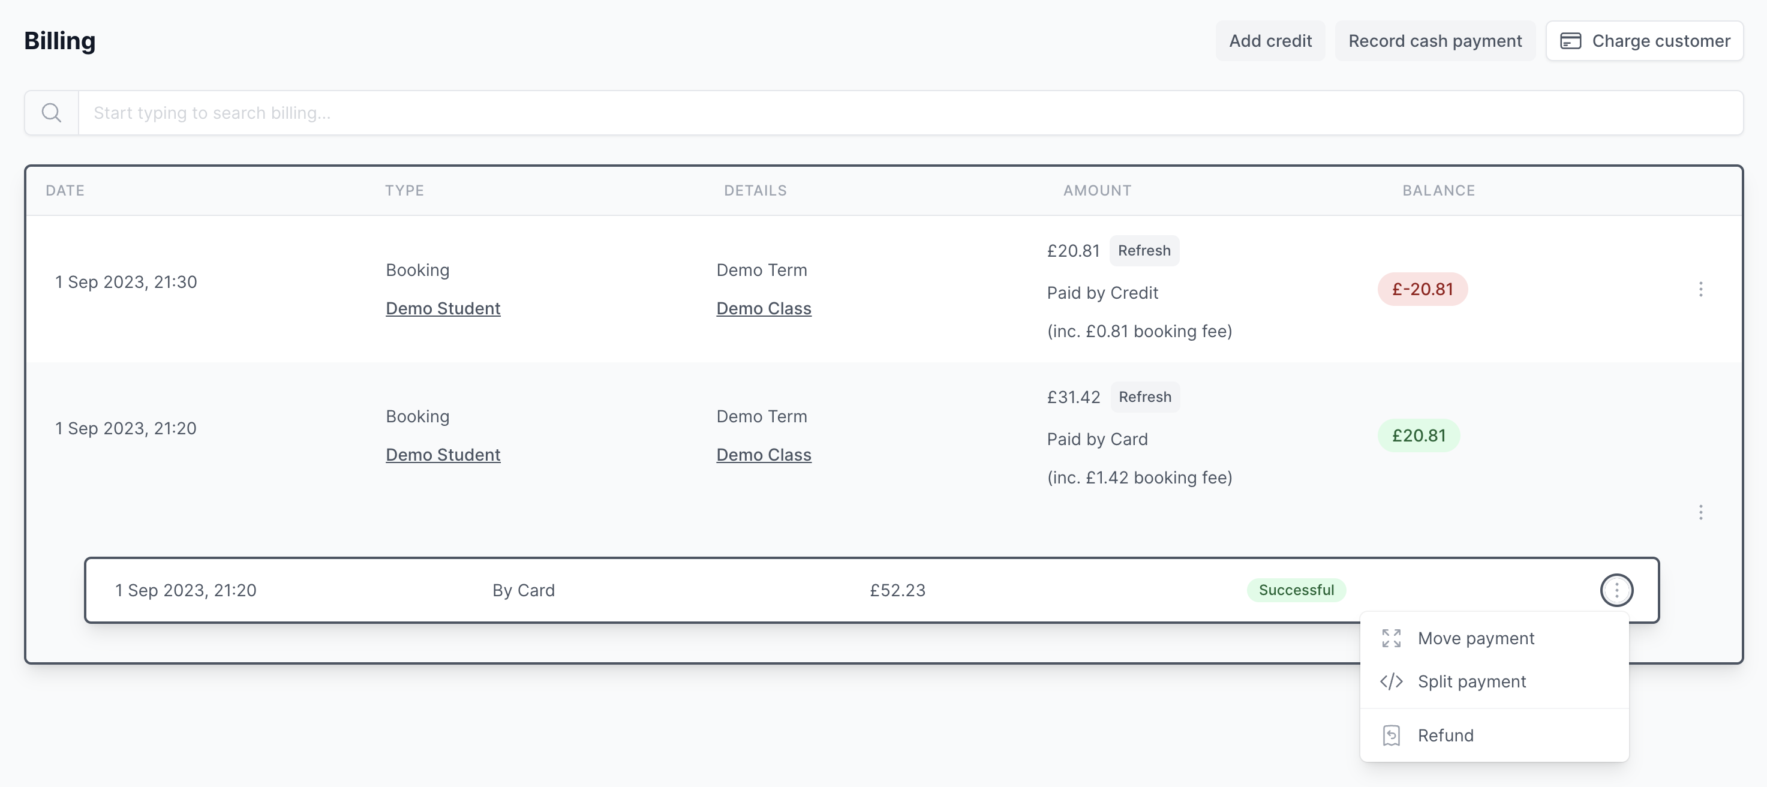Click the search magnifier icon in billing search bar
This screenshot has width=1767, height=787.
pos(51,112)
